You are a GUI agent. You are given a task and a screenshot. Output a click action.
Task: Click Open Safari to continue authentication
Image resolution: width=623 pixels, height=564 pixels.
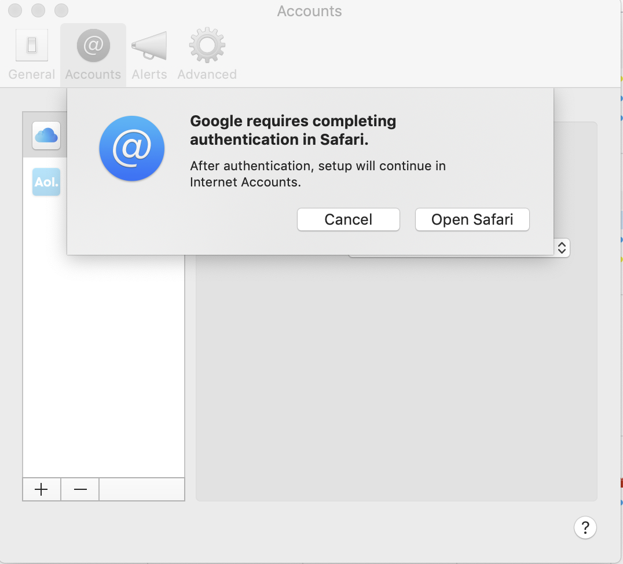(472, 219)
